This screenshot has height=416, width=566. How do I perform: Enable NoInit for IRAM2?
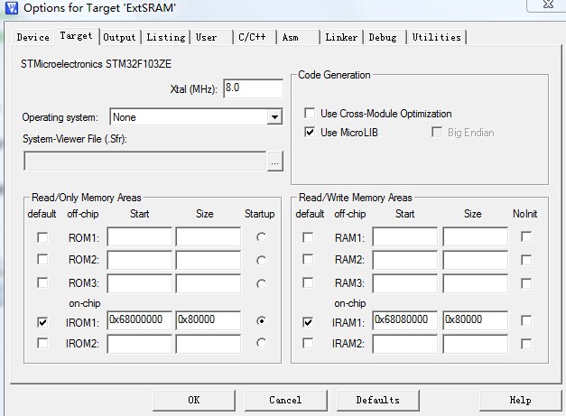(526, 344)
